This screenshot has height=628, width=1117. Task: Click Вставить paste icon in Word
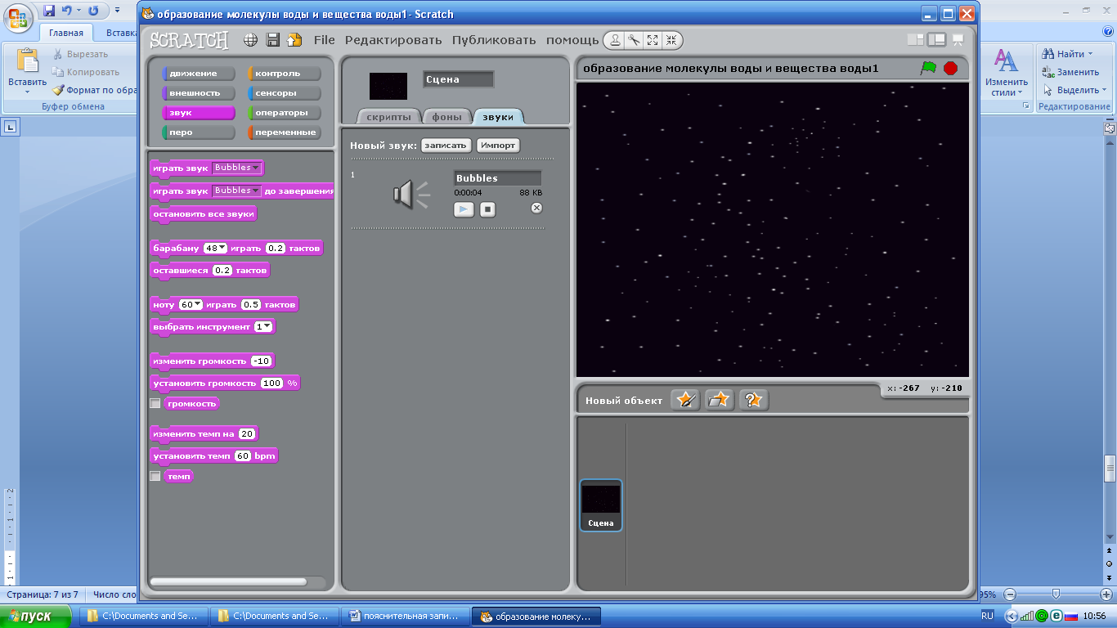[x=27, y=61]
